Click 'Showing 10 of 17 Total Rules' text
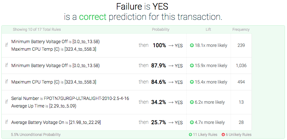 pos(36,29)
